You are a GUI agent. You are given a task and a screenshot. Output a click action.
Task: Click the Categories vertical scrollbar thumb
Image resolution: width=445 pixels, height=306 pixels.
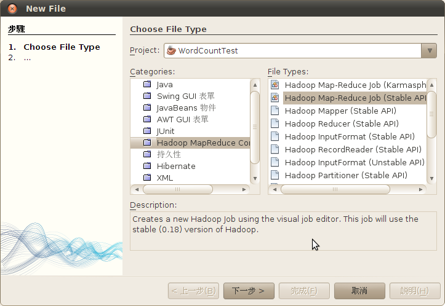click(x=255, y=128)
